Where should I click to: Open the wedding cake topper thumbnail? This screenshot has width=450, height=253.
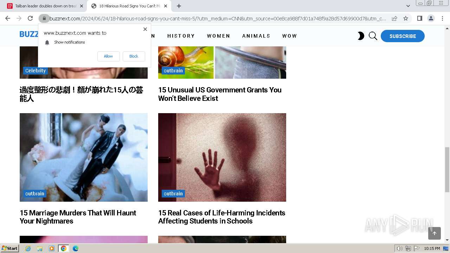(84, 157)
